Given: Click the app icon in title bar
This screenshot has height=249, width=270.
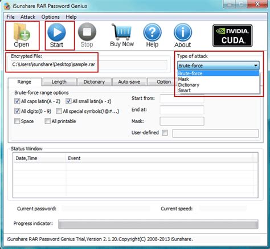Looking at the screenshot, I should point(7,6).
